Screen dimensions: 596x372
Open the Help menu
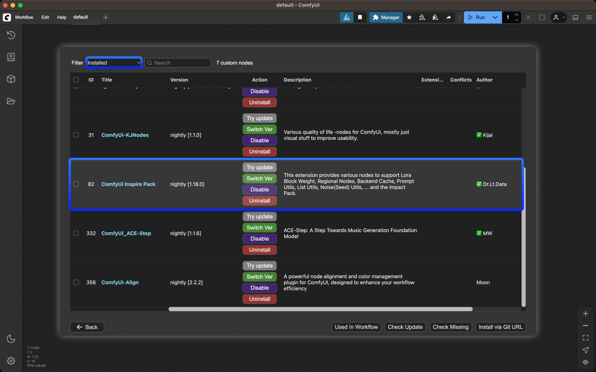61,17
